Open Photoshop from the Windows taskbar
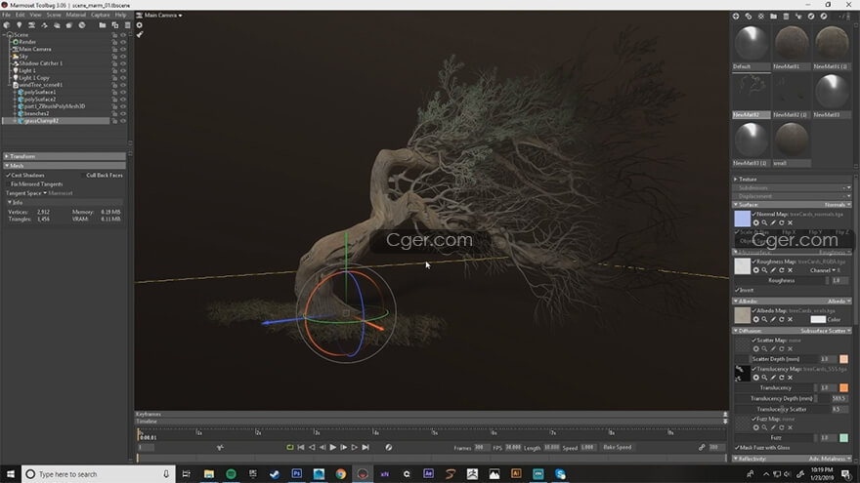This screenshot has height=483, width=860. [x=297, y=473]
